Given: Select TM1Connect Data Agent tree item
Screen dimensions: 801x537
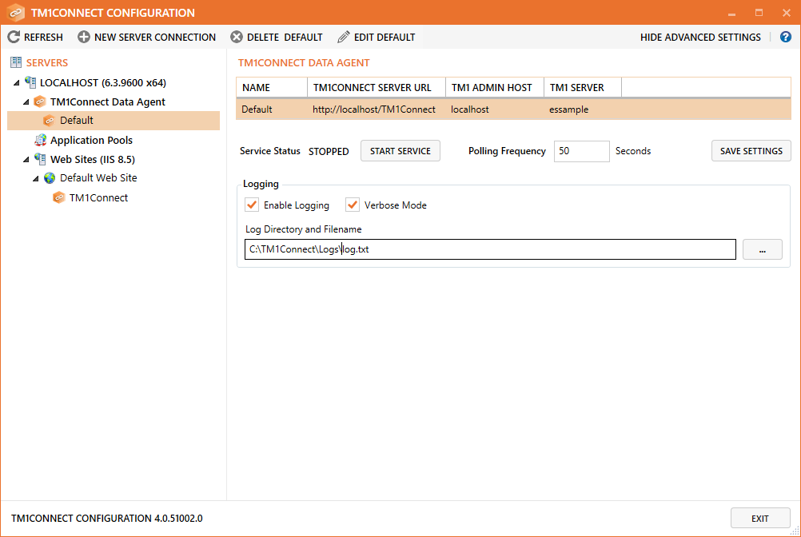Looking at the screenshot, I should coord(107,101).
